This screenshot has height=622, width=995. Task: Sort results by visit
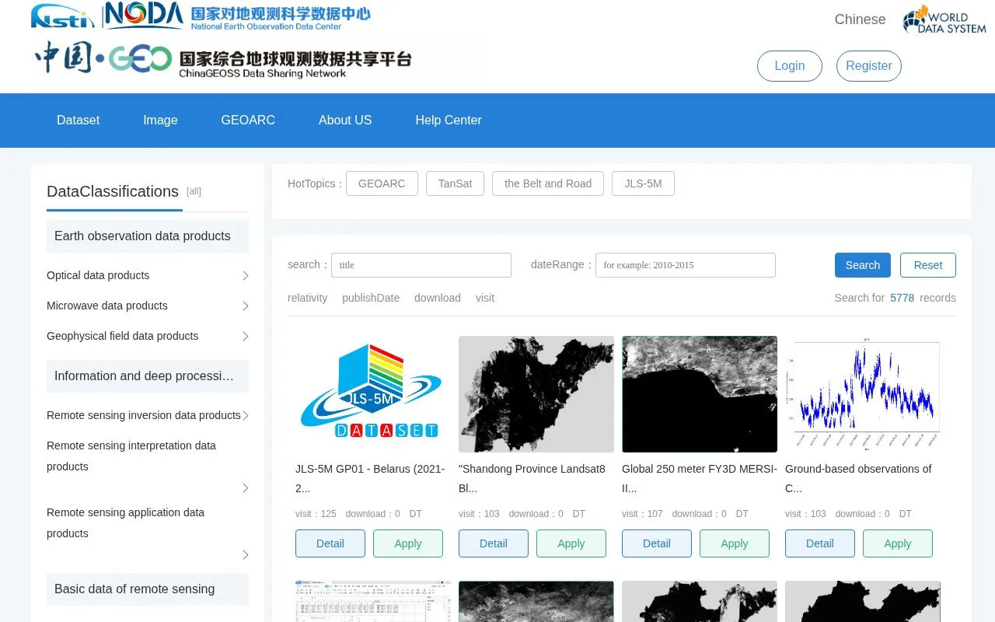coord(485,298)
